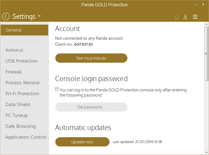This screenshot has height=155, width=209.
Task: Select Wi-Fi Protection in sidebar
Action: (x=22, y=94)
